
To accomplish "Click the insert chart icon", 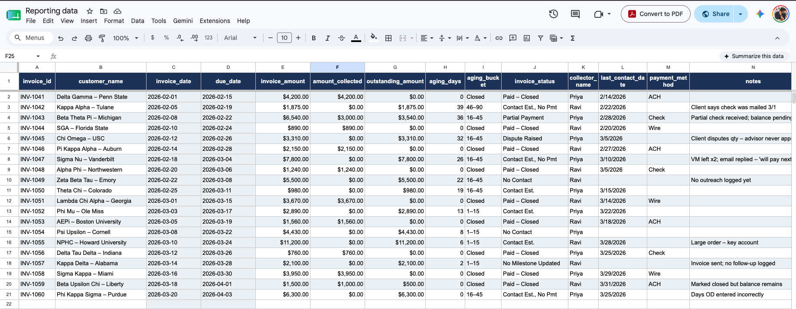I will [x=527, y=38].
